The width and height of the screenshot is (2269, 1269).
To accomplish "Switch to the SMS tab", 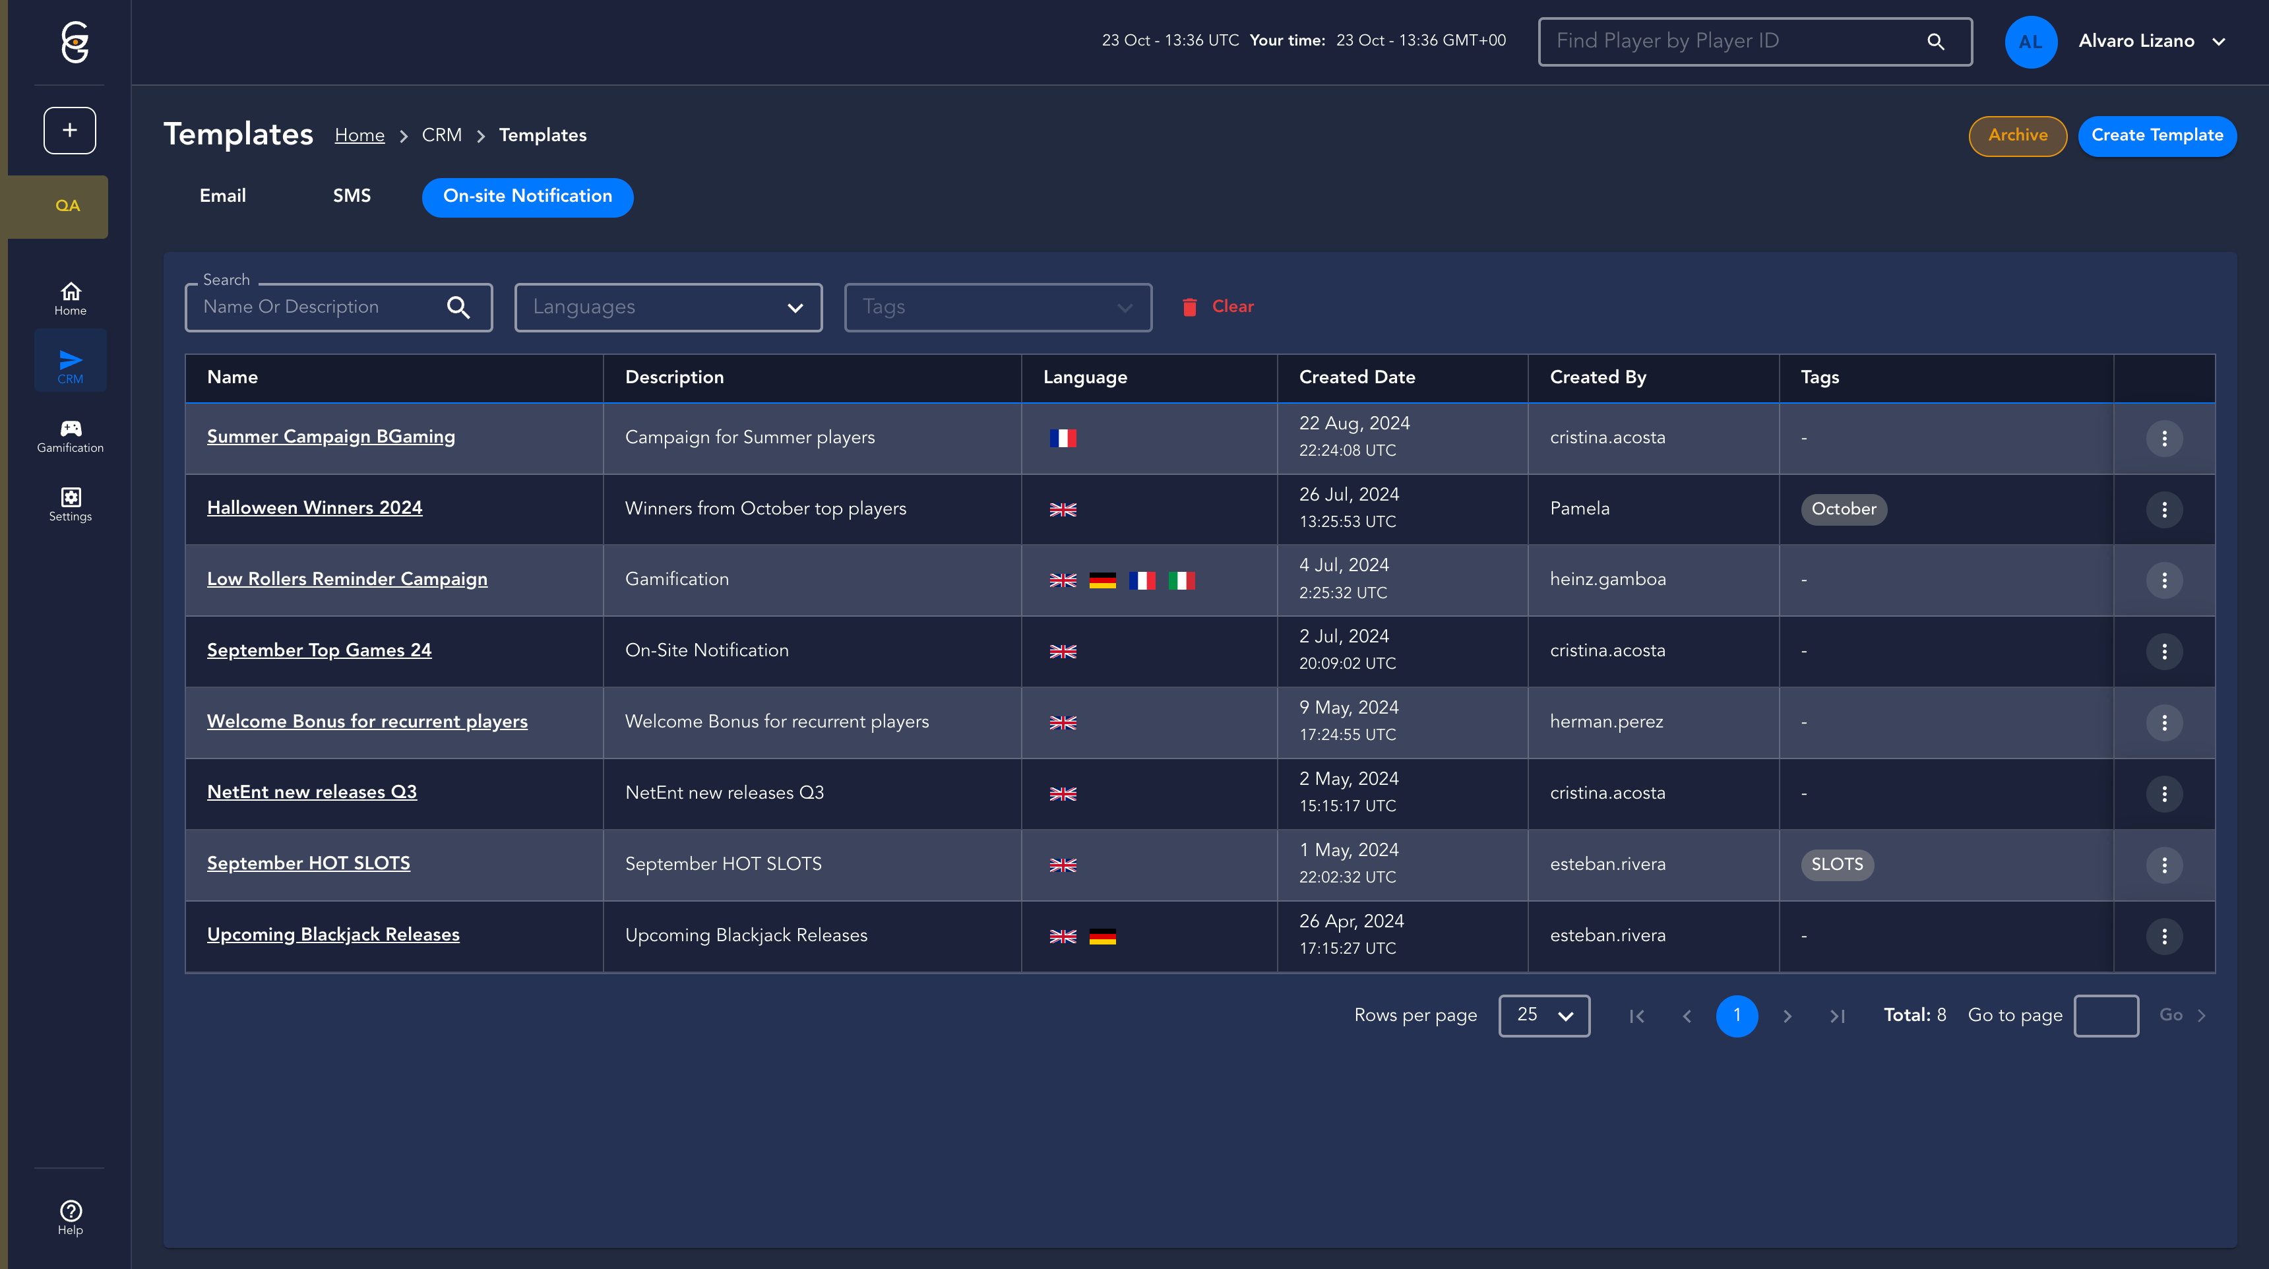I will click(x=352, y=195).
